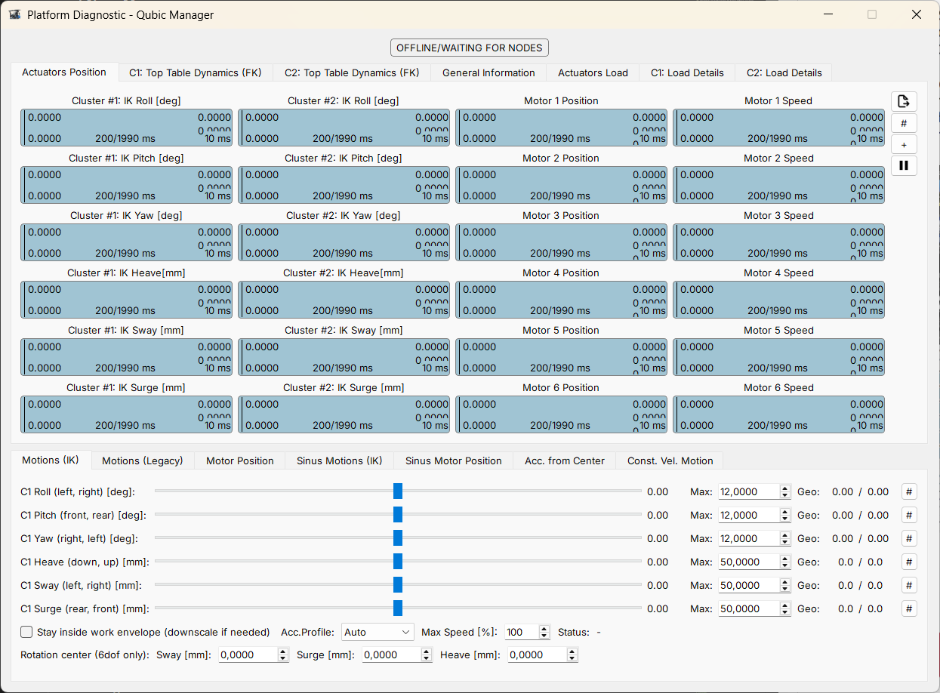Pause live plotting with the pause icon
This screenshot has height=693, width=940.
pos(904,165)
